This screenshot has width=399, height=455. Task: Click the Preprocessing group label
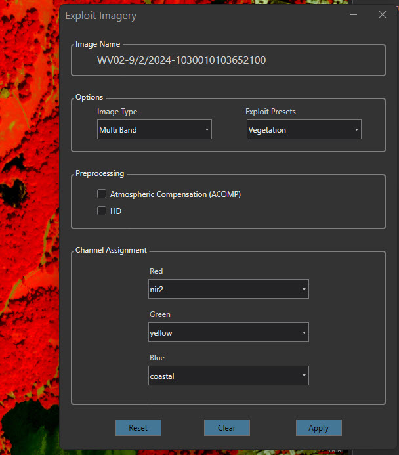100,173
